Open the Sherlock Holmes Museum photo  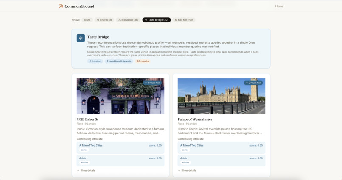tap(121, 96)
